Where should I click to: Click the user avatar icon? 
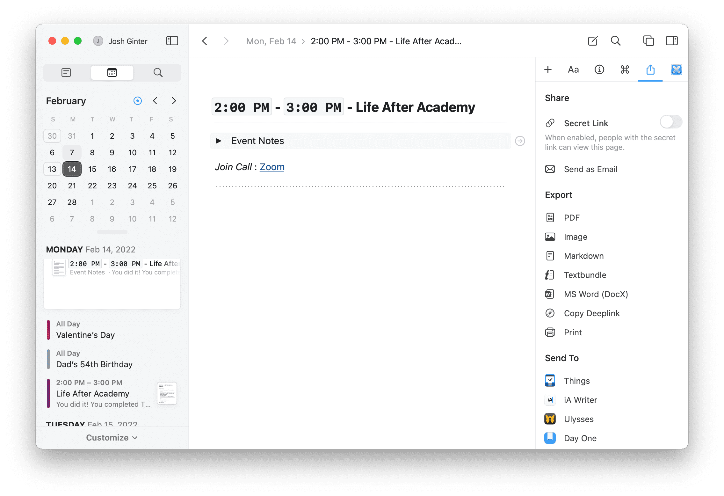tap(98, 41)
